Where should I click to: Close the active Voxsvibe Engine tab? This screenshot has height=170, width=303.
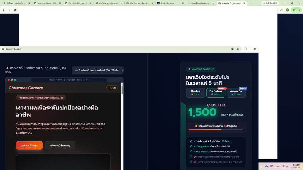pos(244,3)
